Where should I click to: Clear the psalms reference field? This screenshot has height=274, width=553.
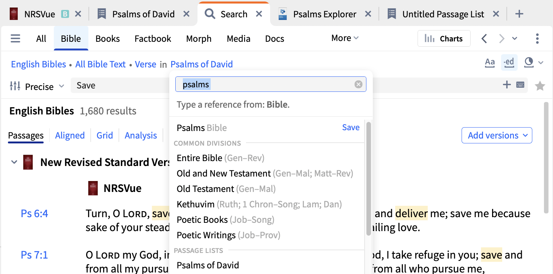359,84
